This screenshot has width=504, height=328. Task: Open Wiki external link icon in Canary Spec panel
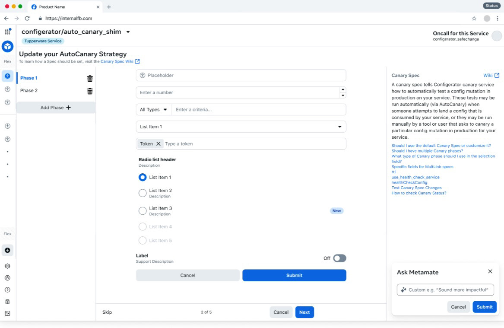pos(497,75)
